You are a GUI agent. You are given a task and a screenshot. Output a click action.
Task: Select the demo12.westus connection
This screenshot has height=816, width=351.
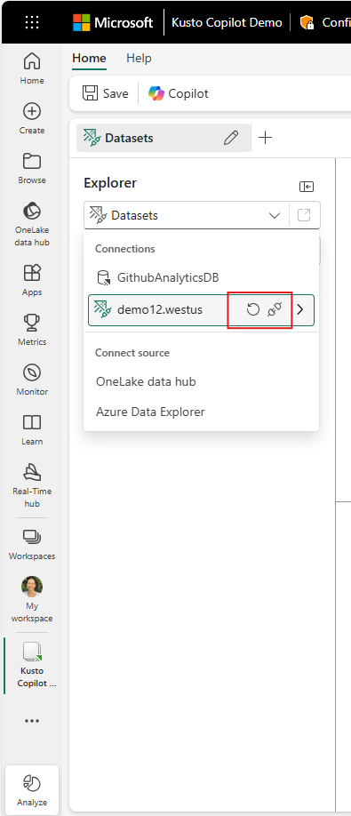tap(201, 310)
